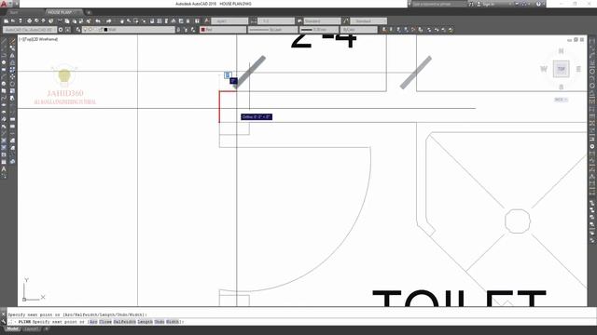
Task: Click the New drawing icon
Action: click(7, 20)
